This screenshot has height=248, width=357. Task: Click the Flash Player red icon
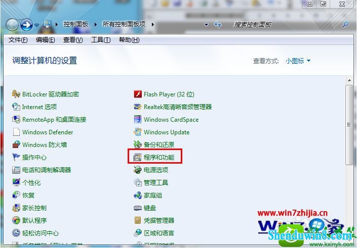pos(138,94)
